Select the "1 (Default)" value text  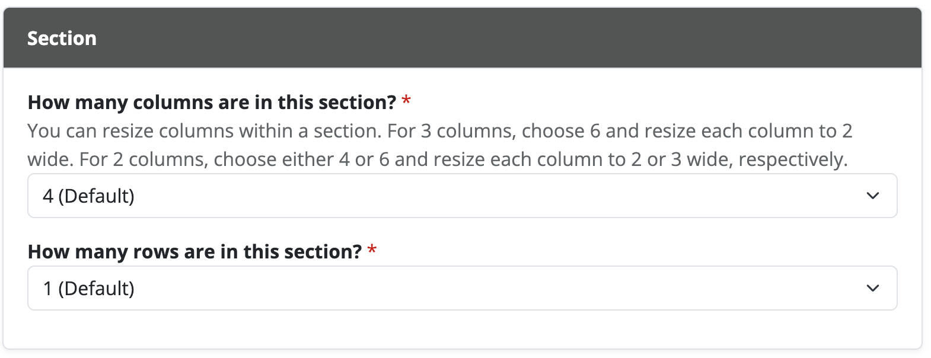pos(89,288)
